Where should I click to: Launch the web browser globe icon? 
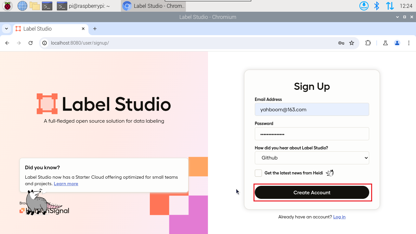[22, 6]
